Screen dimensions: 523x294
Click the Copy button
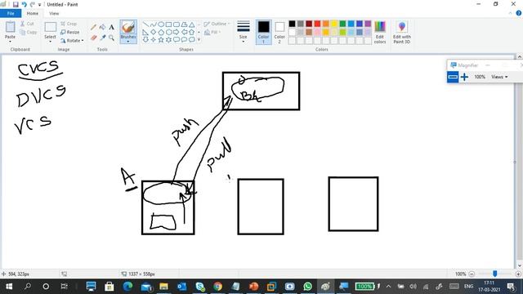pos(28,33)
